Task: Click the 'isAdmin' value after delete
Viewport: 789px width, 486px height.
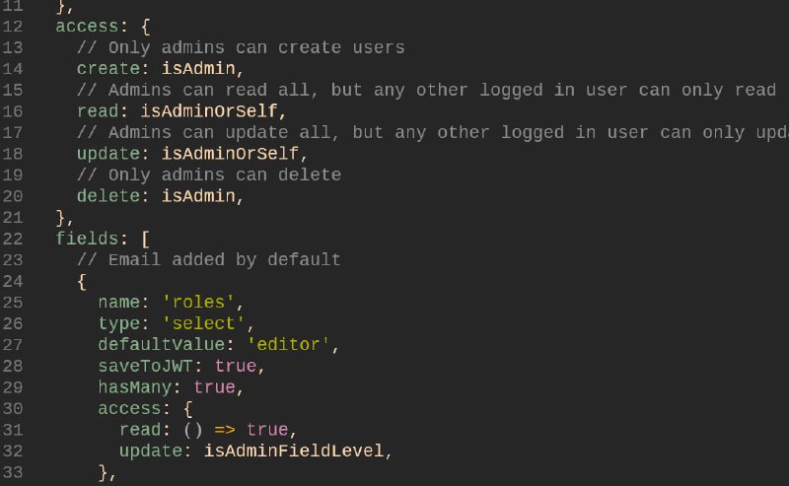Action: pyautogui.click(x=198, y=196)
